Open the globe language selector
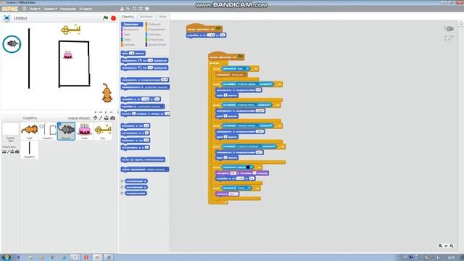 [24, 9]
